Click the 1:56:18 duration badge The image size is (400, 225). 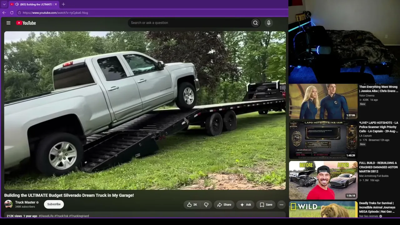(351, 196)
